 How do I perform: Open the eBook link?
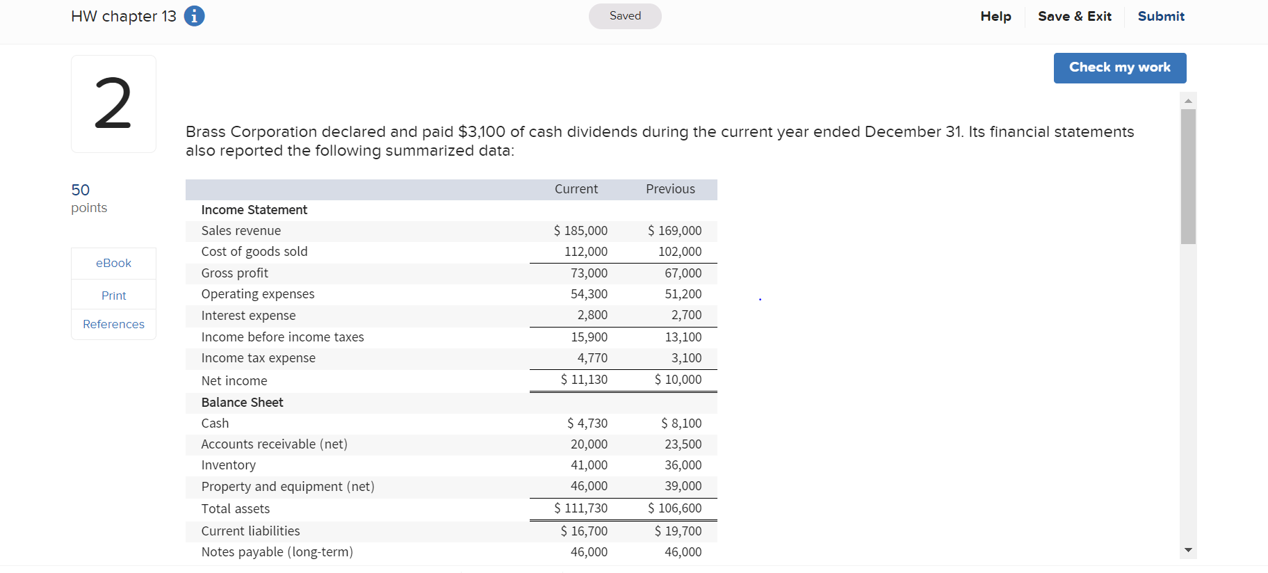click(x=113, y=263)
